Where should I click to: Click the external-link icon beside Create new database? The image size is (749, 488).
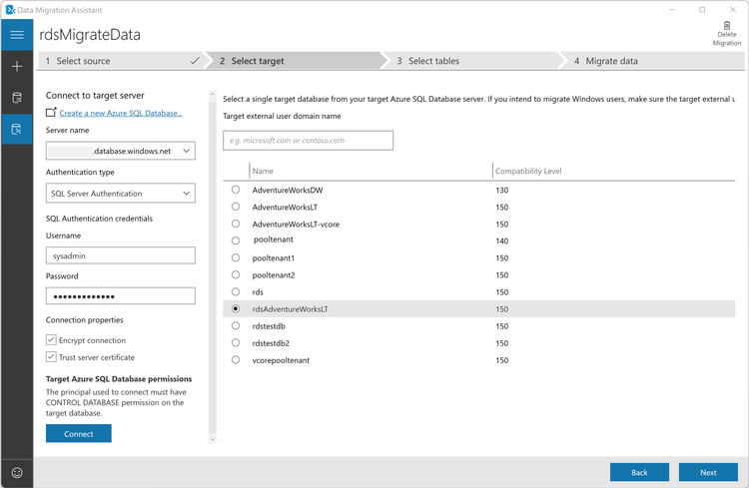click(x=51, y=113)
